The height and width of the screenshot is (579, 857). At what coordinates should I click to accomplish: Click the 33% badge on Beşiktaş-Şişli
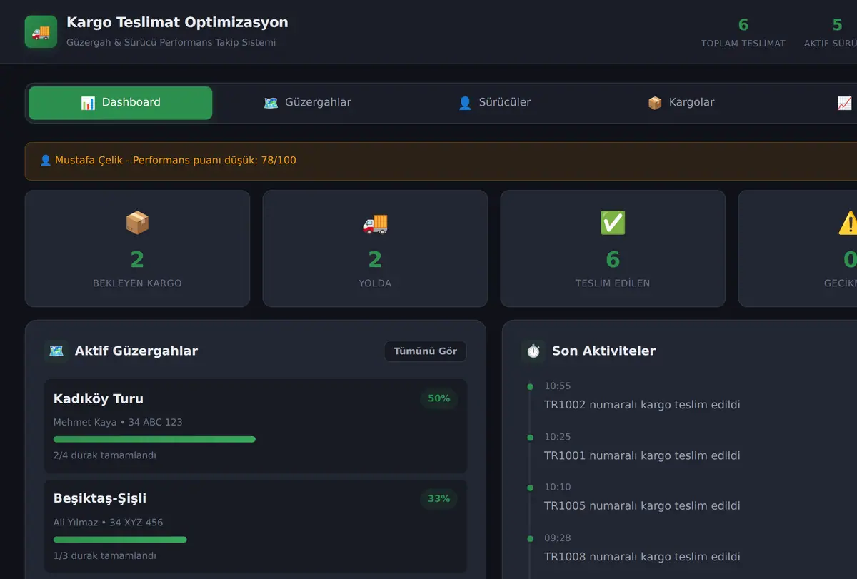click(439, 498)
